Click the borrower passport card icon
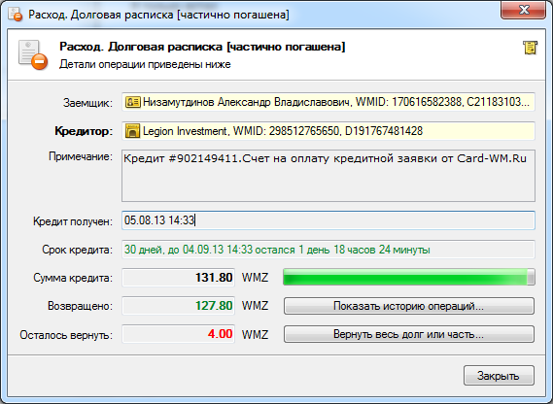553x404 pixels. click(x=132, y=102)
